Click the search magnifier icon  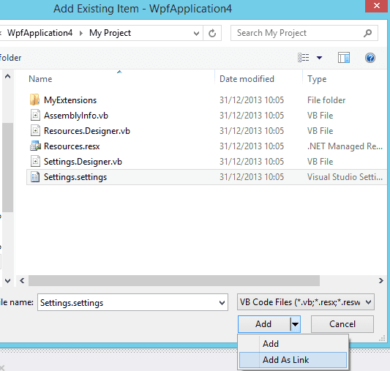(x=367, y=33)
